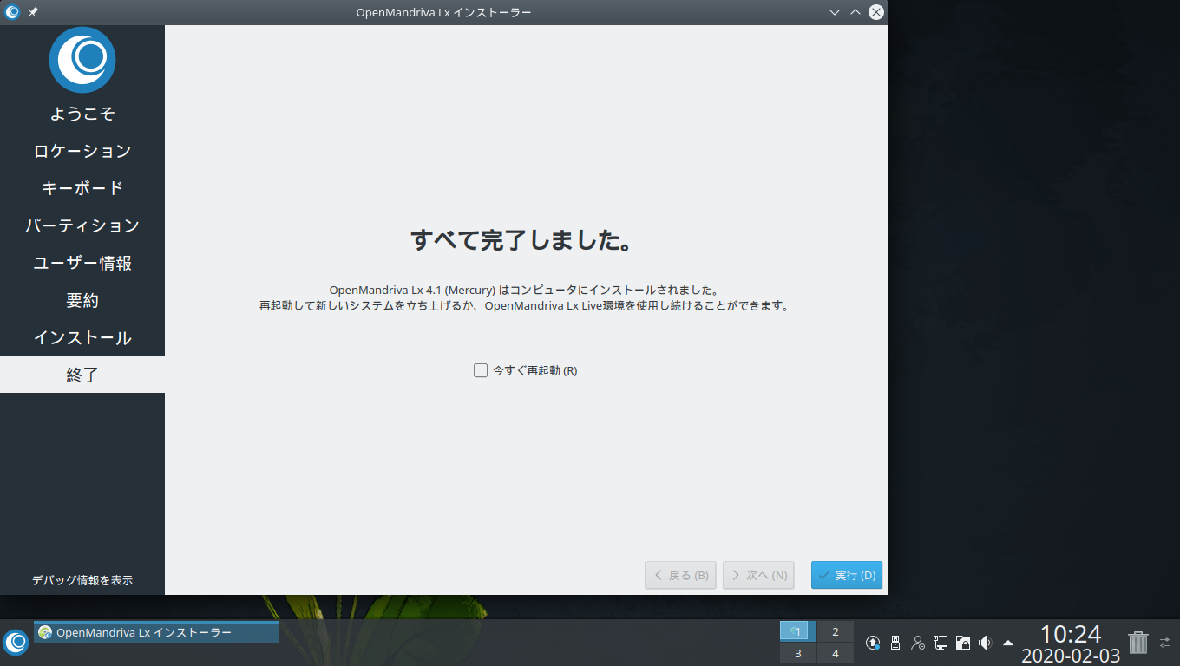Select the ようこそ step in sidebar
The width and height of the screenshot is (1180, 666).
click(82, 114)
